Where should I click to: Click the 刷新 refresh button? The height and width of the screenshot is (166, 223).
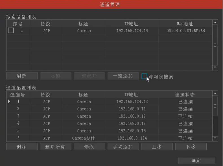point(22,76)
